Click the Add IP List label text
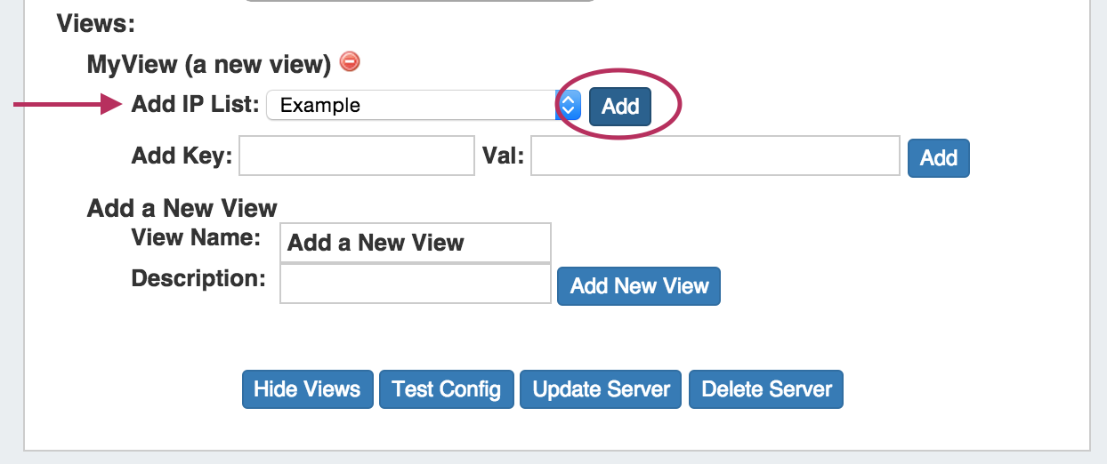This screenshot has height=464, width=1107. coord(195,105)
